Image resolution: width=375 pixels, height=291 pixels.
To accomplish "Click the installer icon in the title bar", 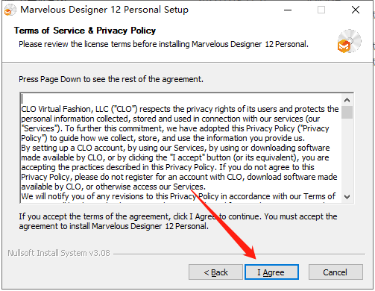I will click(x=10, y=10).
